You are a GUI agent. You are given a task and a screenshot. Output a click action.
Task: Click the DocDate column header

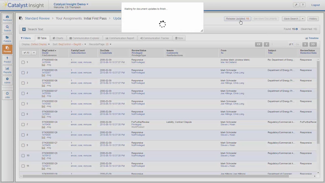click(x=104, y=50)
